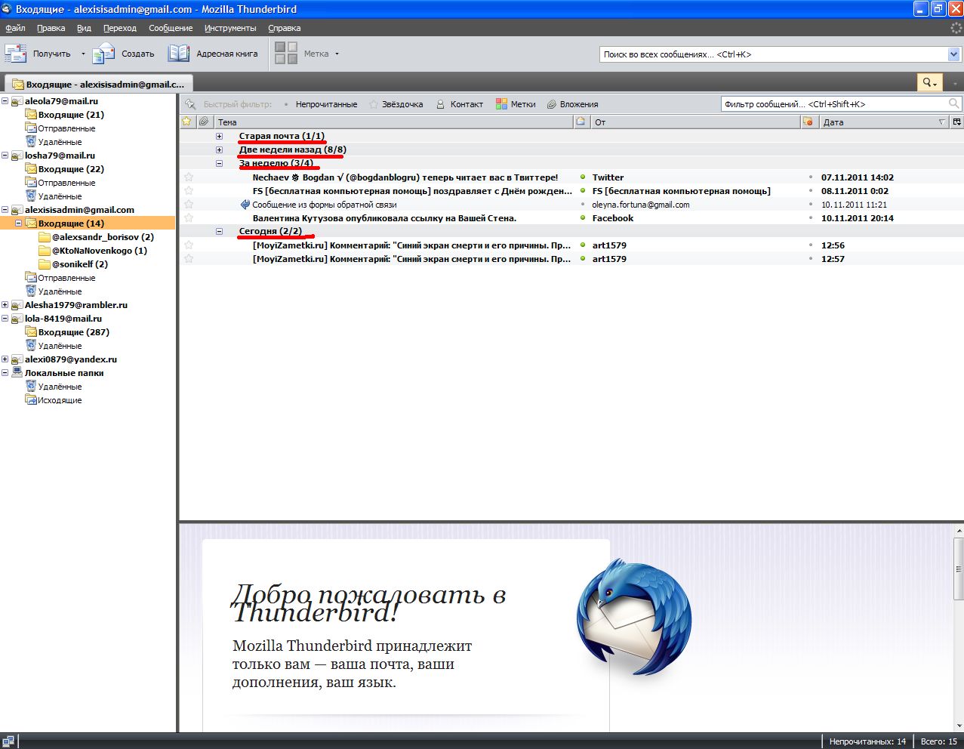Open the global search dropdown arrow

click(x=953, y=54)
